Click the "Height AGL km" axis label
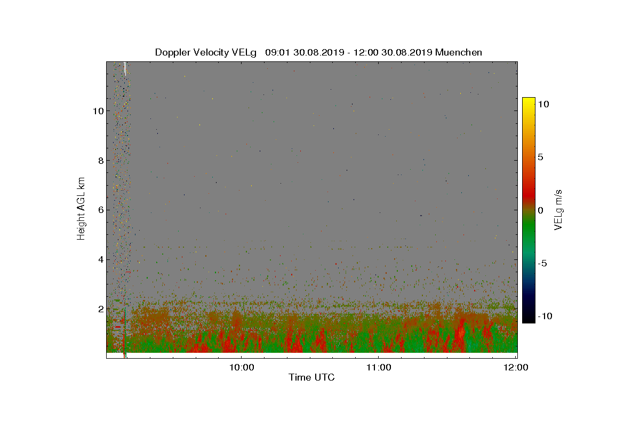 coord(81,209)
